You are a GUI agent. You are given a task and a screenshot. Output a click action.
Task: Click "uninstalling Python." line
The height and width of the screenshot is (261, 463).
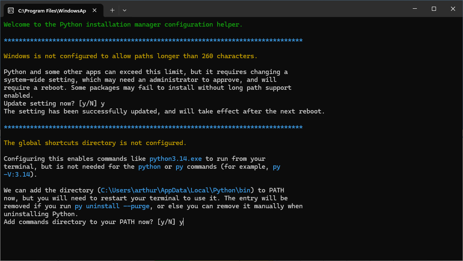point(41,214)
